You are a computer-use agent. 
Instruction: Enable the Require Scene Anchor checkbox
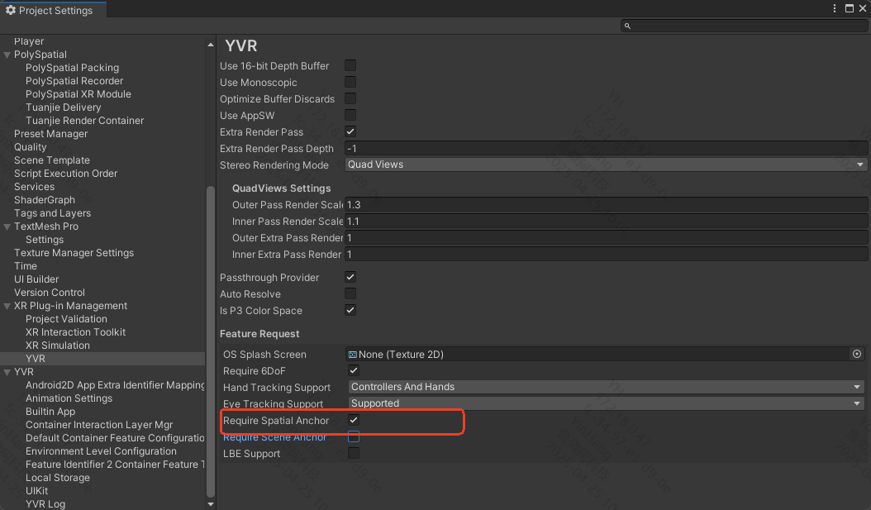pyautogui.click(x=354, y=437)
